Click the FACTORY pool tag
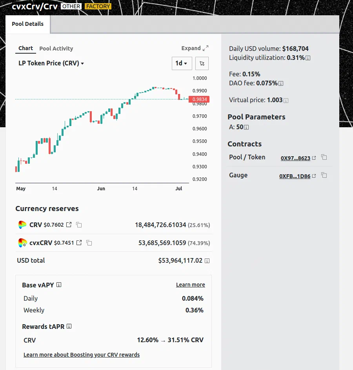The height and width of the screenshot is (370, 353). pos(98,6)
